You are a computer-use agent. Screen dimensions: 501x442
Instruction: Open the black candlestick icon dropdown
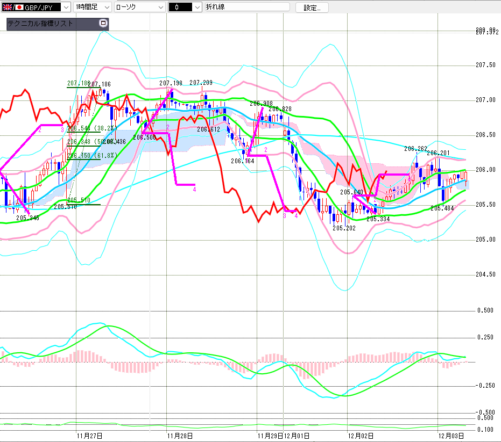coord(185,8)
